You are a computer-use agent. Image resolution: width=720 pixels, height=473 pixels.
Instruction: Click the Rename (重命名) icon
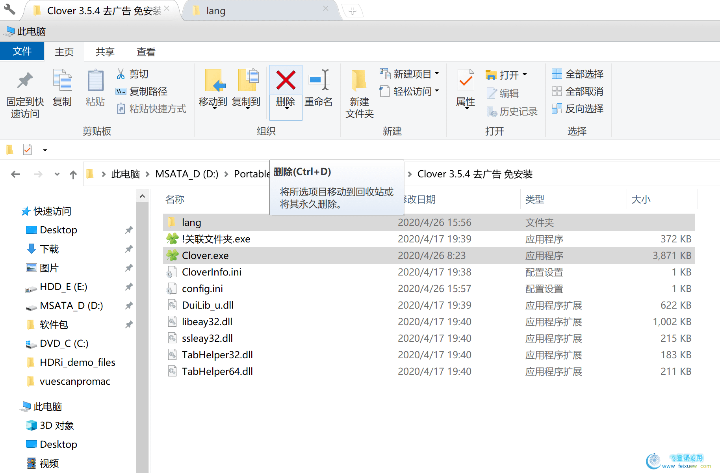click(319, 80)
